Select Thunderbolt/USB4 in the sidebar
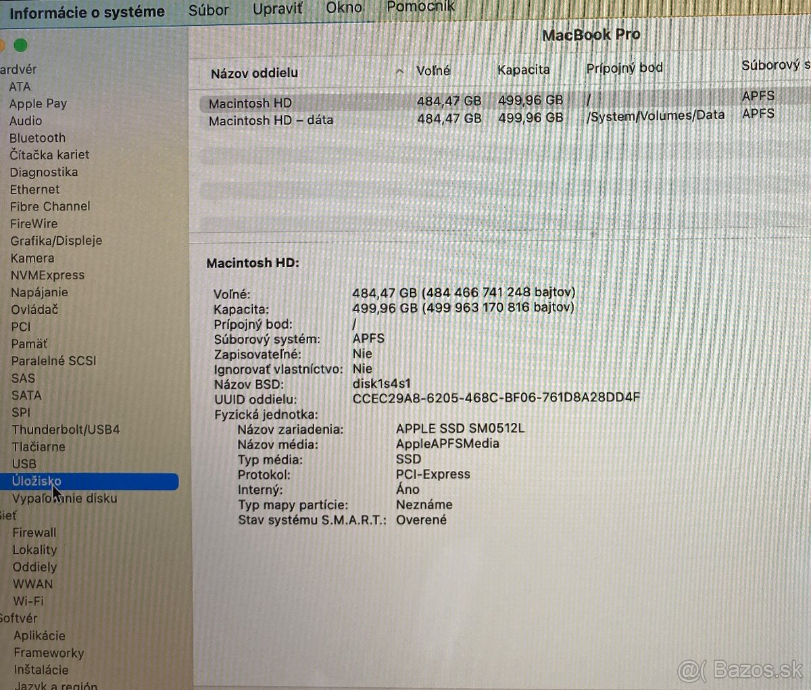The width and height of the screenshot is (811, 690). tap(66, 430)
